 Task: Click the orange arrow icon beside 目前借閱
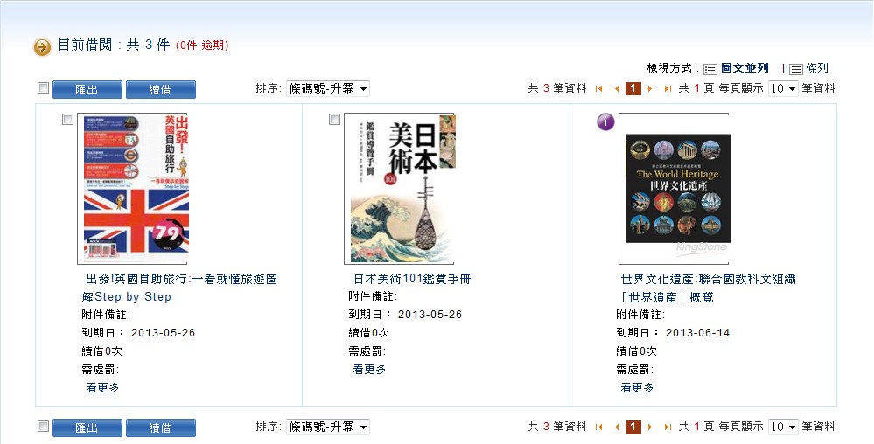(x=42, y=47)
